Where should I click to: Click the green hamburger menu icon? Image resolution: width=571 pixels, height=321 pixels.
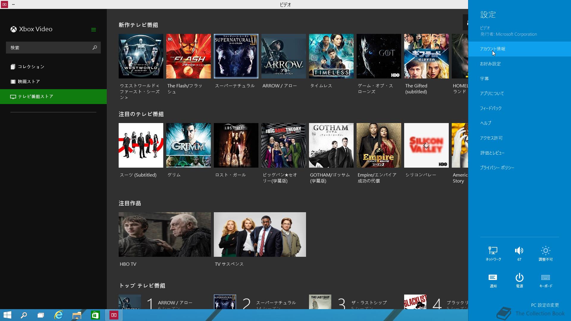pos(93,29)
